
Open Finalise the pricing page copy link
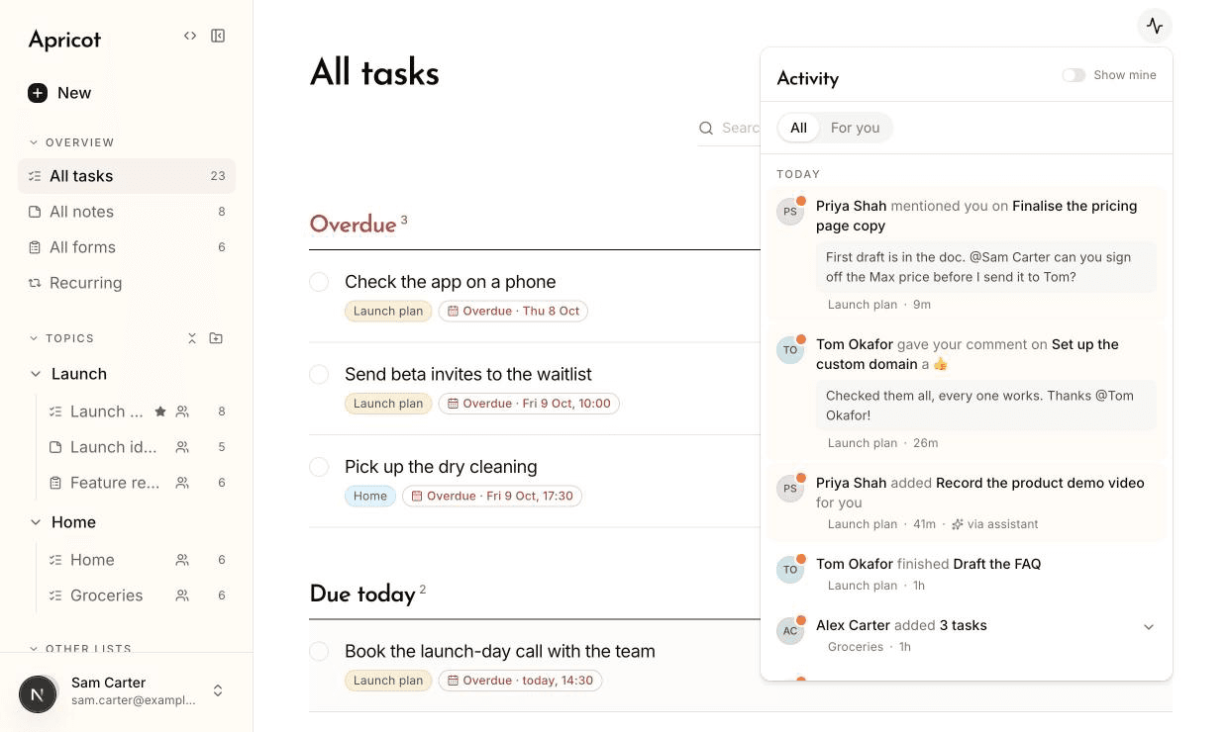[976, 216]
